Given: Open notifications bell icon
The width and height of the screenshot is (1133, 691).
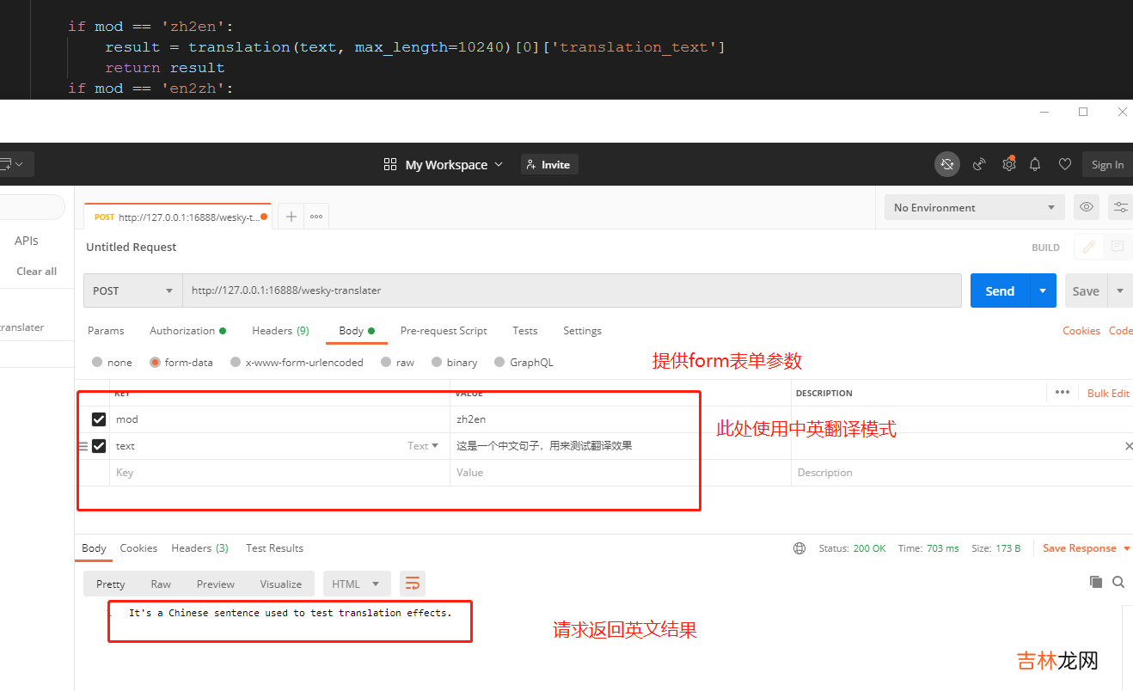Looking at the screenshot, I should pos(1035,164).
